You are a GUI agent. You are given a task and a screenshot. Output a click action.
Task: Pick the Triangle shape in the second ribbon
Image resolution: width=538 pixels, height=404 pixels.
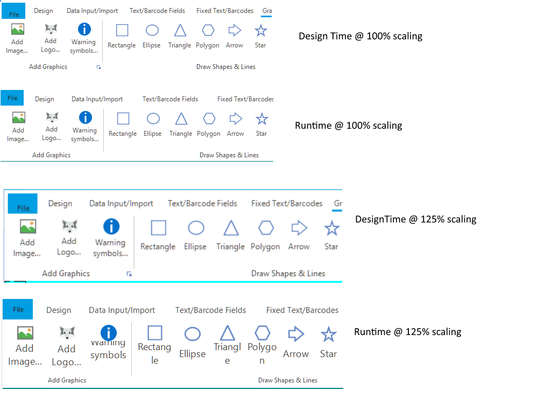pos(181,124)
